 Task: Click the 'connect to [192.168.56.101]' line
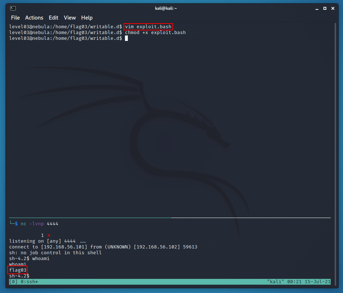(x=103, y=247)
